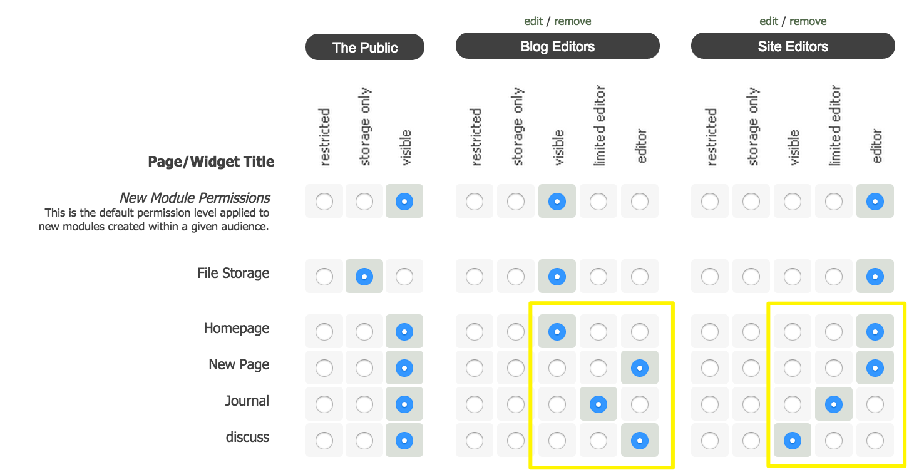The image size is (919, 472).
Task: Set File Storage to storage only for Site Editors
Action: click(751, 276)
